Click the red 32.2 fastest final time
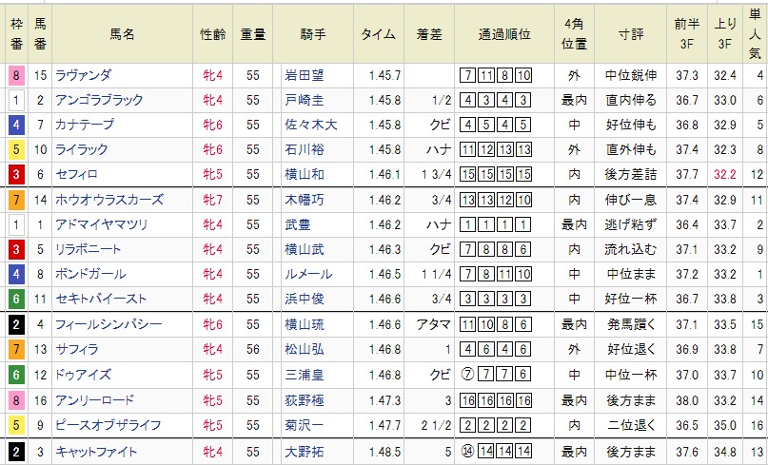Screen dimensions: 768x465 click(x=725, y=174)
